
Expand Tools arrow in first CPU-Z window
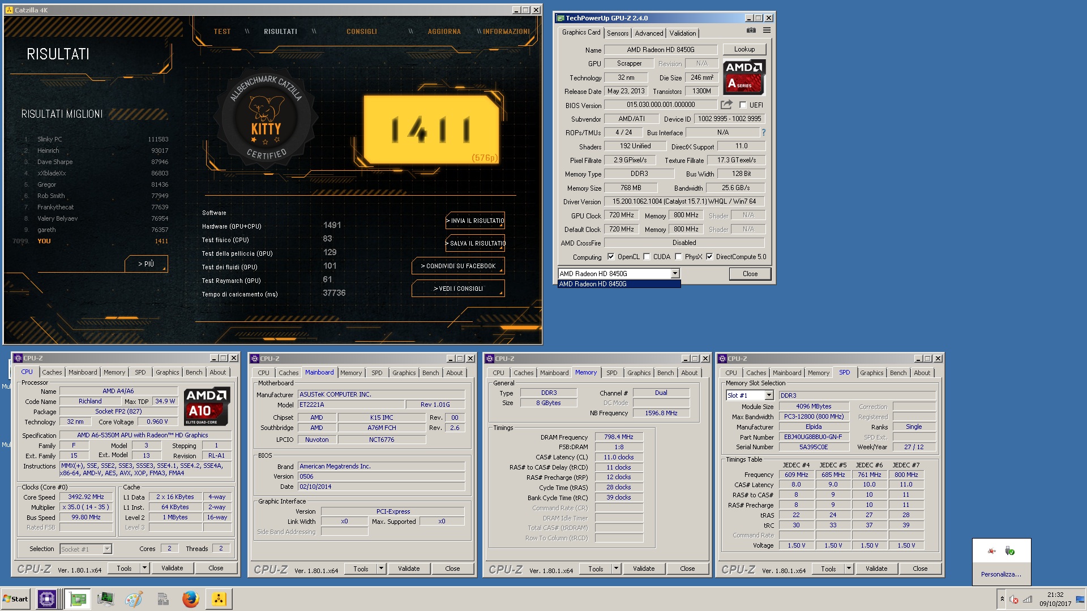[144, 568]
